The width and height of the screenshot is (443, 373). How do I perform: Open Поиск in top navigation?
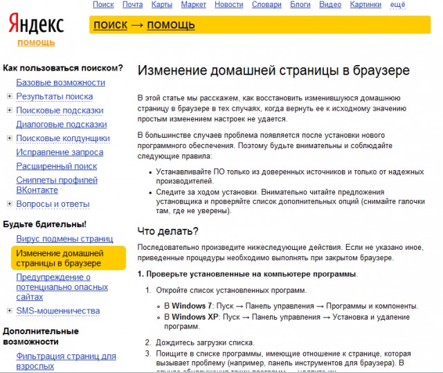103,5
